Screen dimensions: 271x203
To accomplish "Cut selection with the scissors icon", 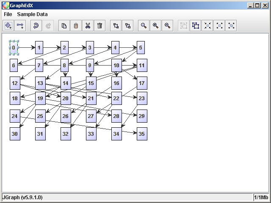I will click(x=88, y=25).
